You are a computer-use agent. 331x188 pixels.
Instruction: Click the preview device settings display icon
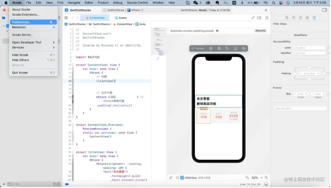(x=235, y=48)
